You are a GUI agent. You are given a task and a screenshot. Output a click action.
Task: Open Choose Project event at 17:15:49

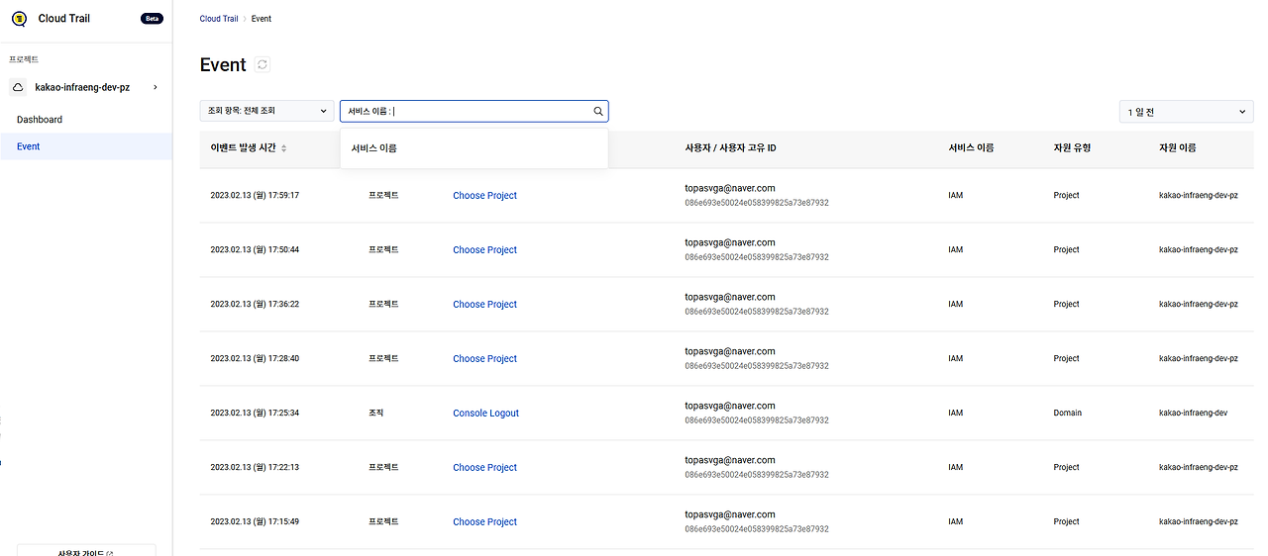485,522
